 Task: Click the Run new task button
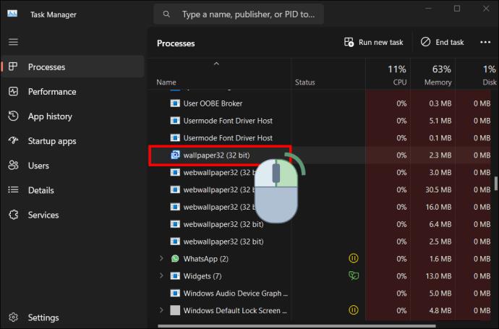pos(373,43)
